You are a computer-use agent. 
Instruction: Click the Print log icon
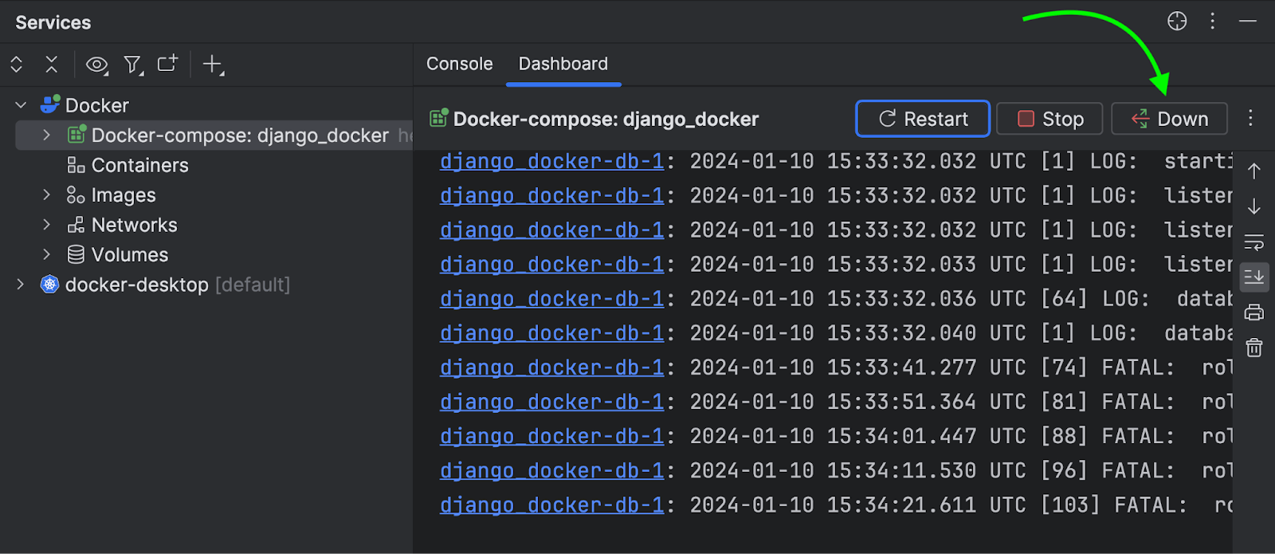tap(1254, 312)
